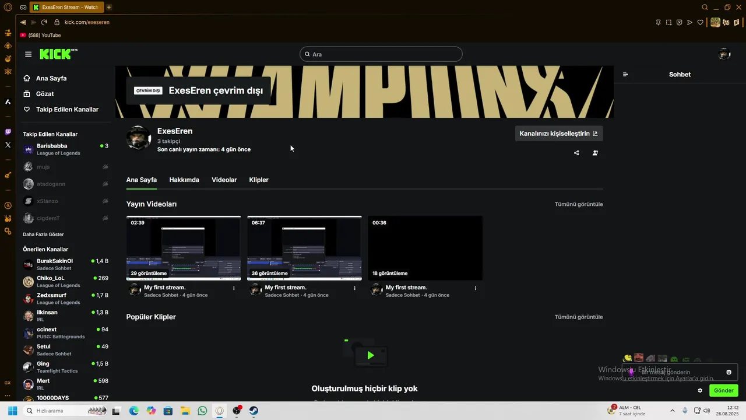Switch to the Klipler tab

[x=259, y=180]
